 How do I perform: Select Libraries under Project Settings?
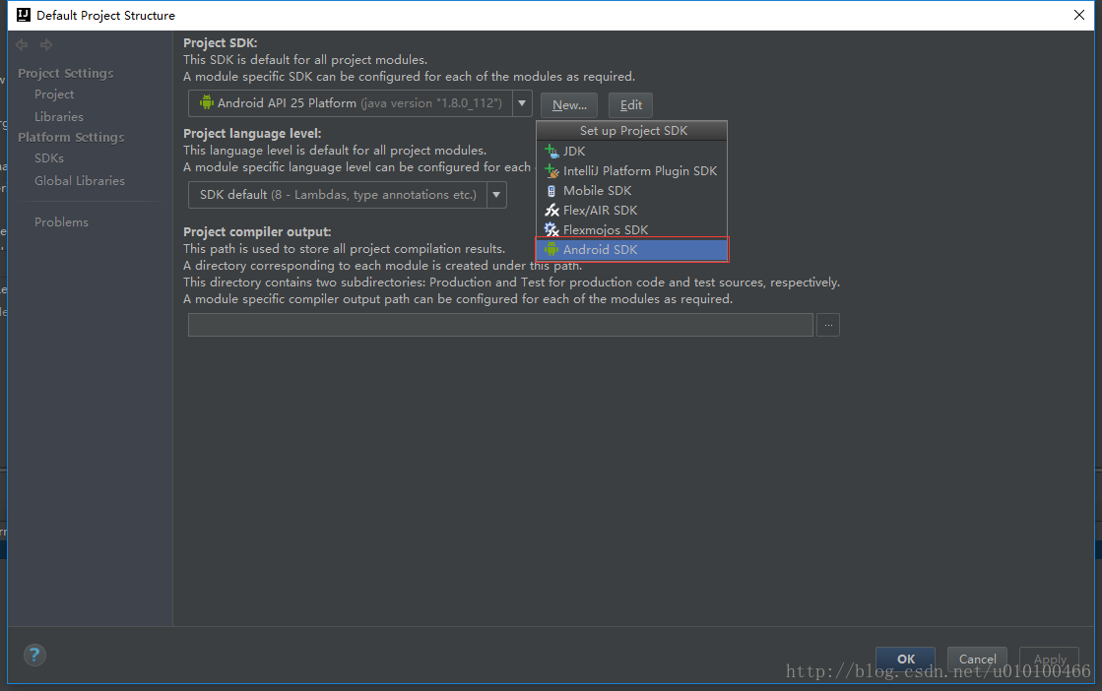click(x=58, y=116)
